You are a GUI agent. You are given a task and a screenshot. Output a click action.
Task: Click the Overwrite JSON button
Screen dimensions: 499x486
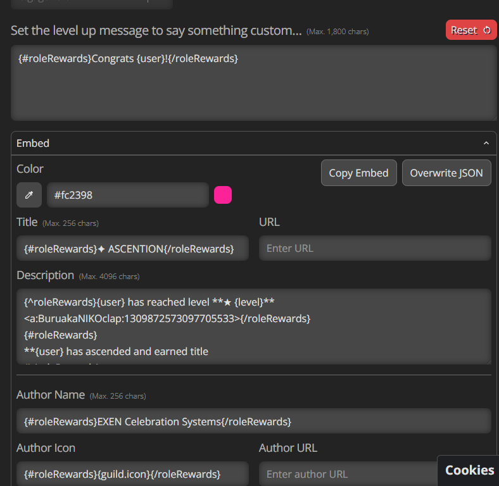pos(446,173)
